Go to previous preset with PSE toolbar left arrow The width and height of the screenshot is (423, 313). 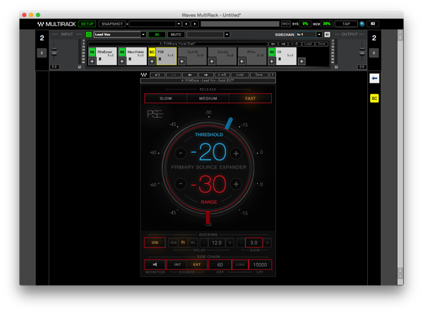(x=190, y=75)
